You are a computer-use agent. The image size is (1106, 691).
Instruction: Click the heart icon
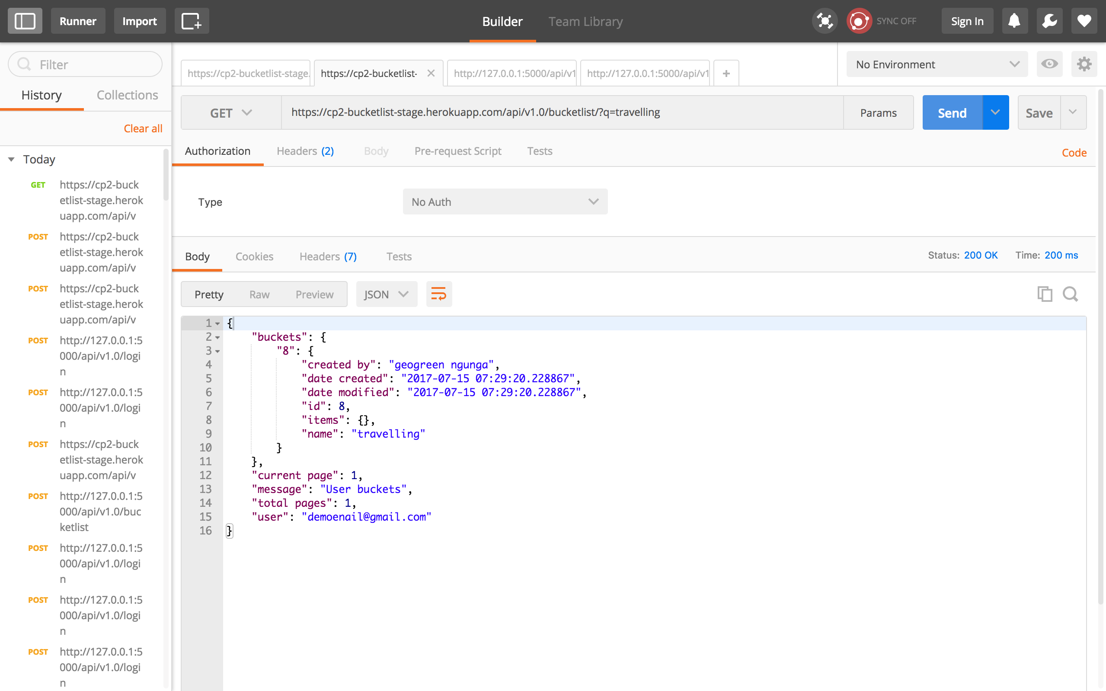[1084, 21]
